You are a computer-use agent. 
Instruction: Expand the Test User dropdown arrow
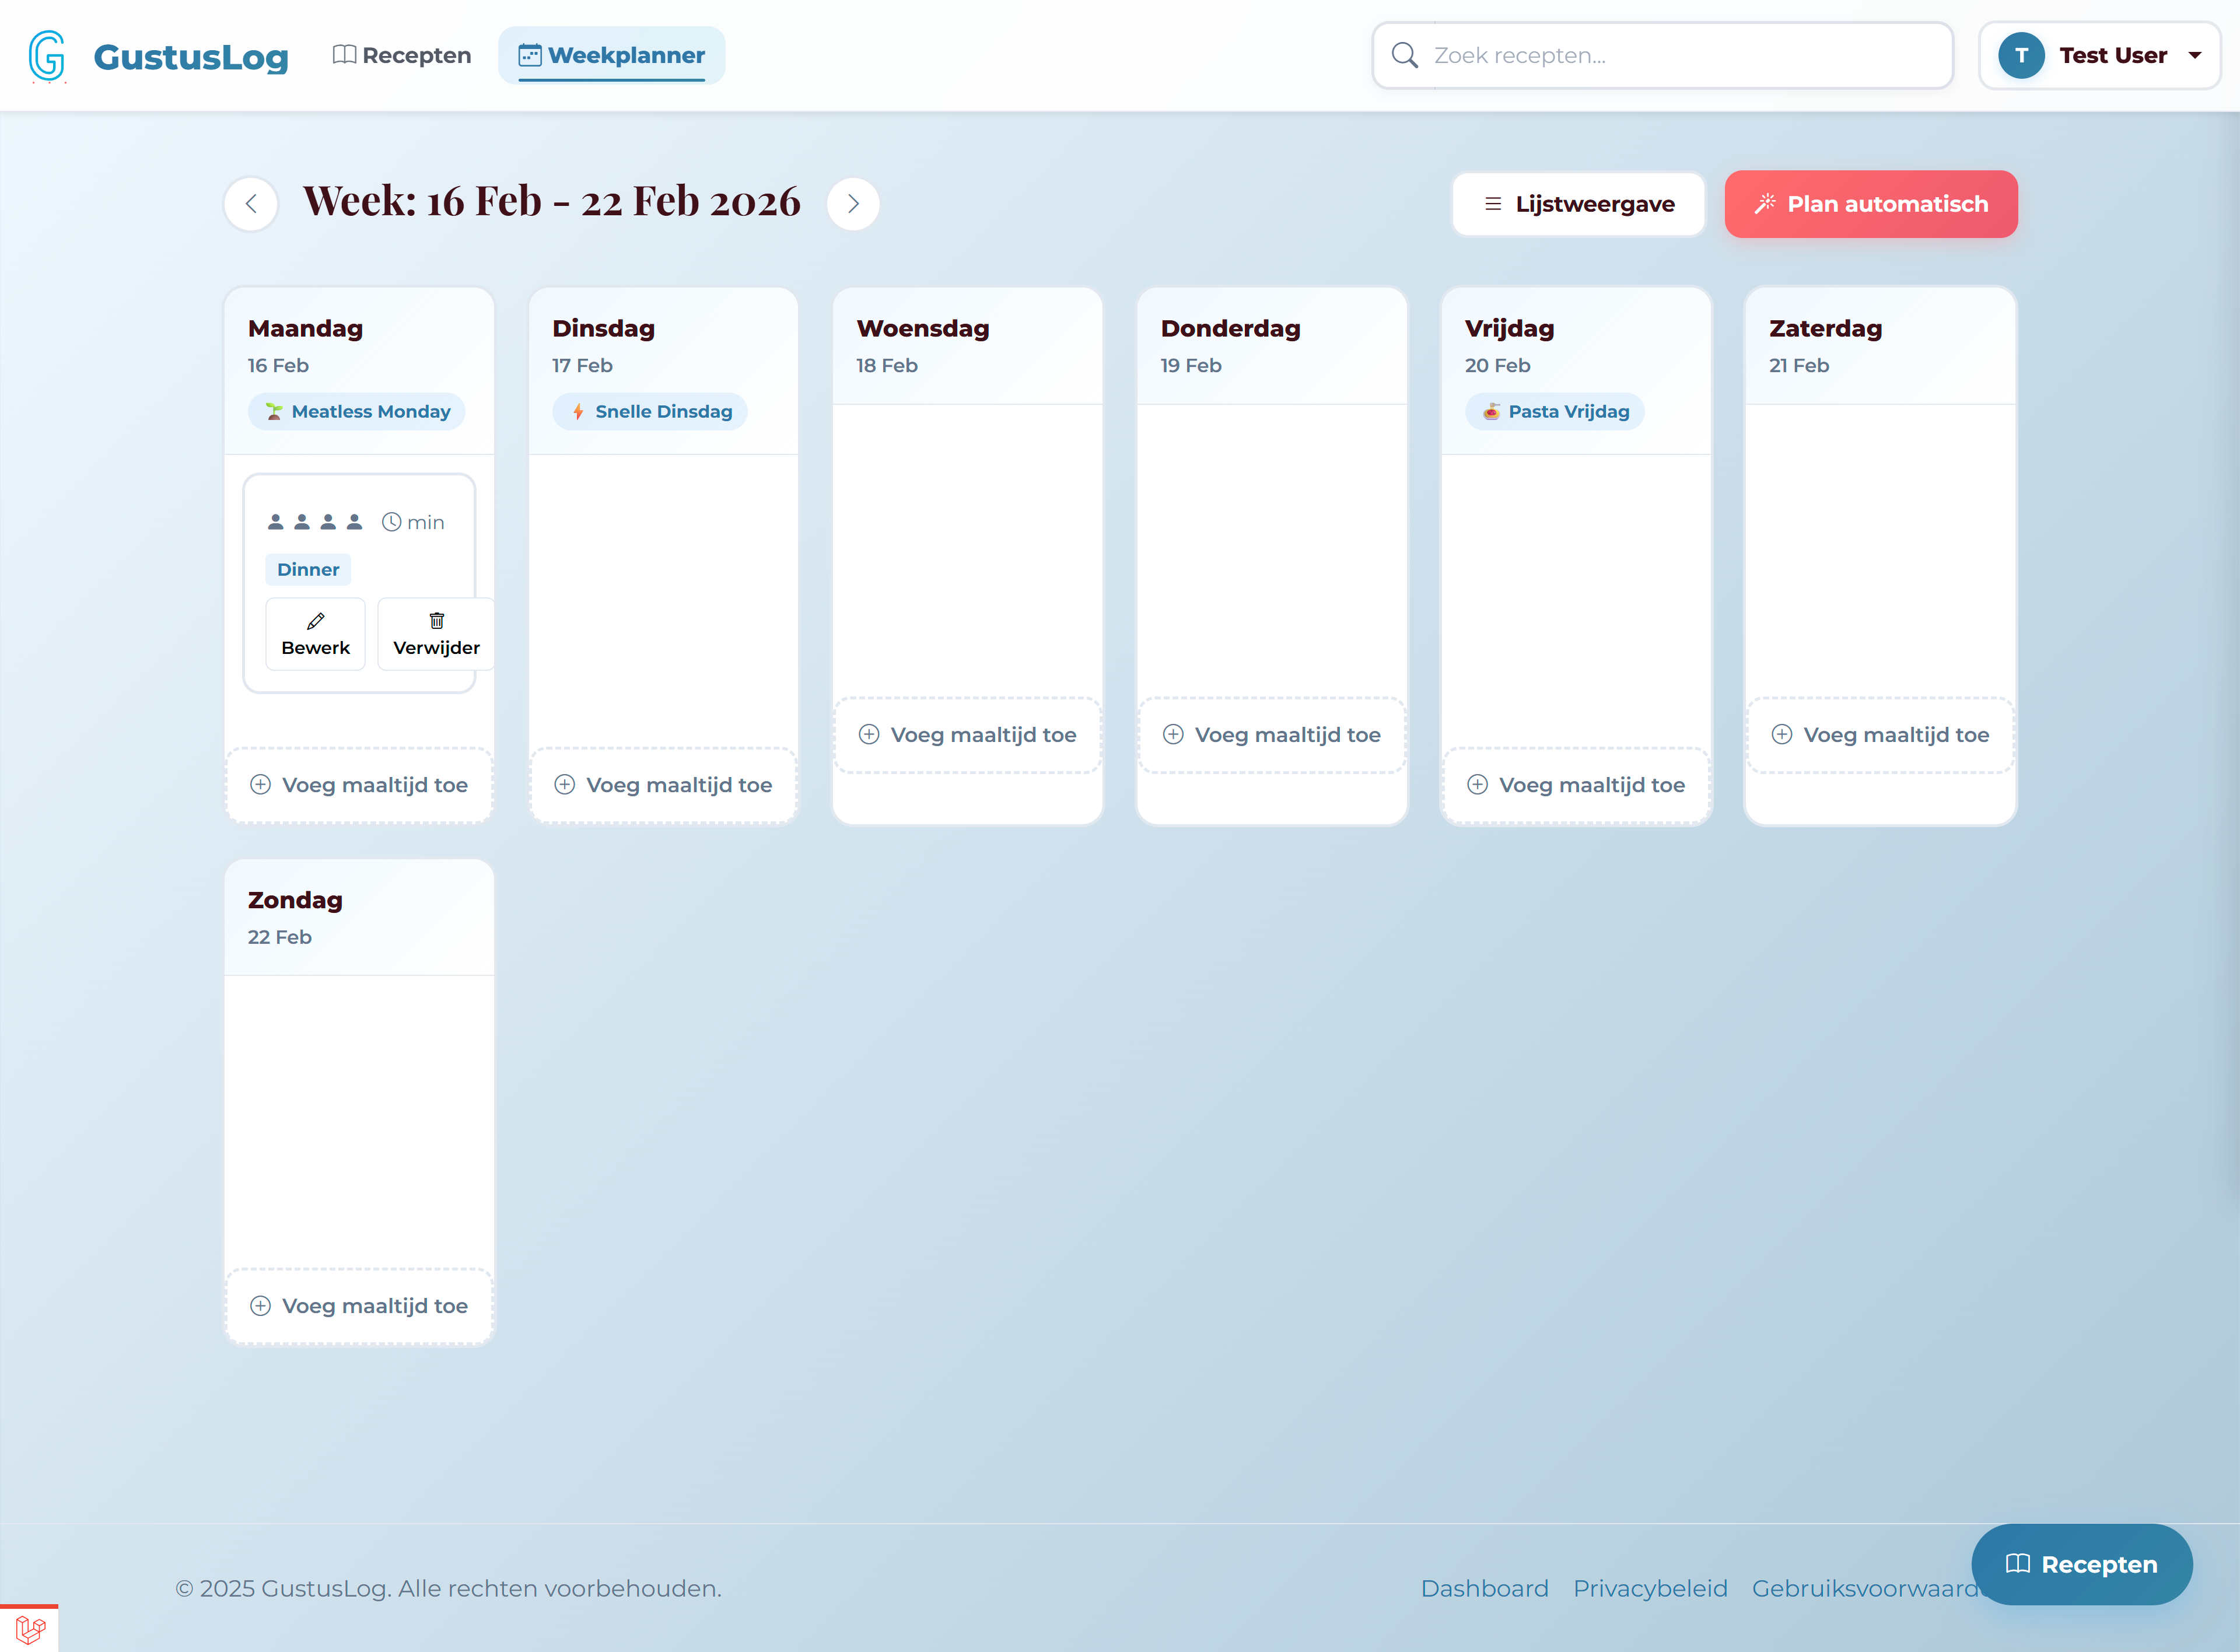2195,55
